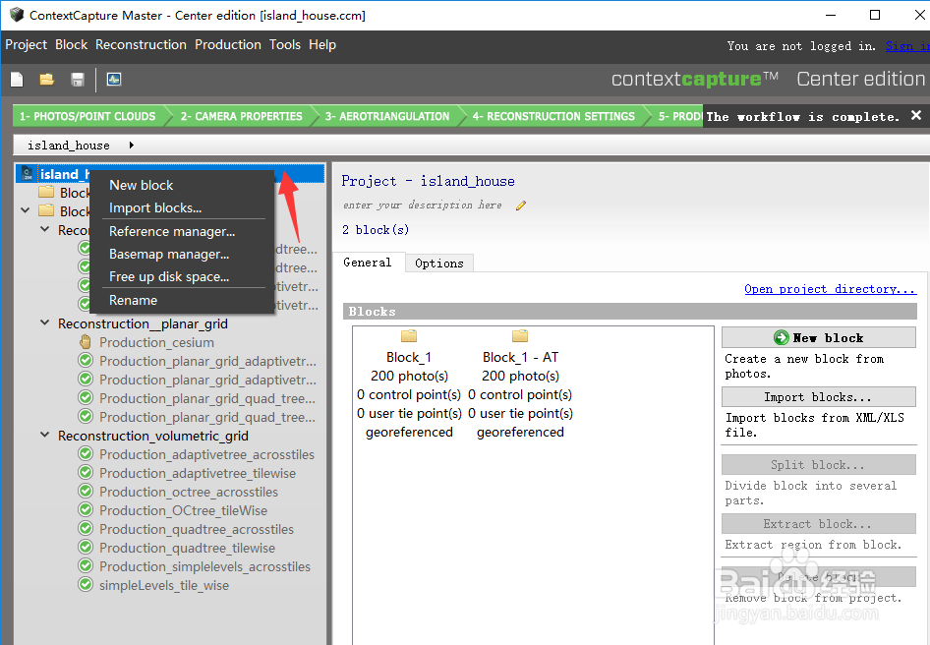This screenshot has height=645, width=930.
Task: Open the Project menu
Action: click(x=27, y=44)
